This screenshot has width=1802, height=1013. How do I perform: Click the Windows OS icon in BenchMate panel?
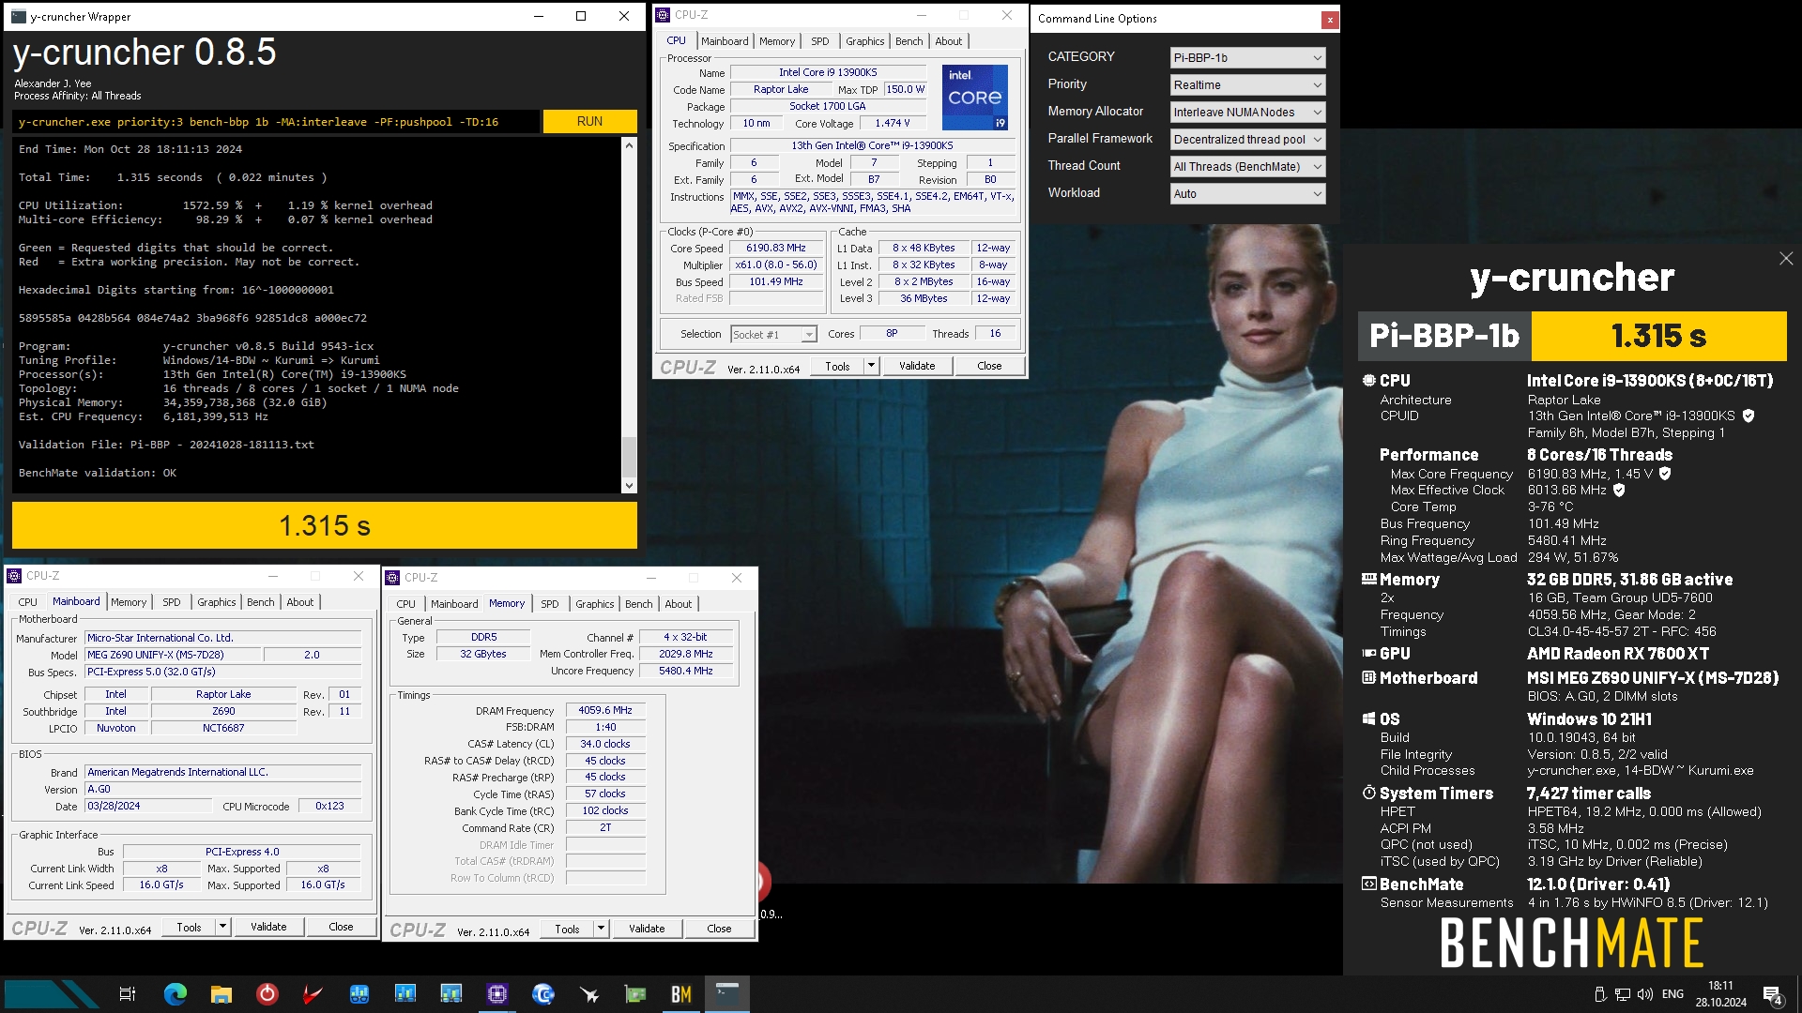point(1369,719)
